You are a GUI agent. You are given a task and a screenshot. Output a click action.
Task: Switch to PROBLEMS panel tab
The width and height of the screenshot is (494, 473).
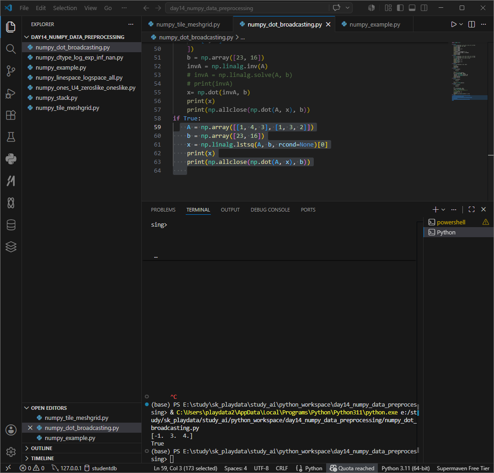163,210
